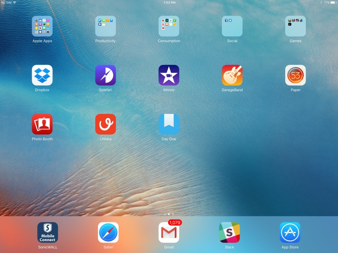Tap the Photo Booth label text
This screenshot has height=253, width=338.
pyautogui.click(x=42, y=139)
